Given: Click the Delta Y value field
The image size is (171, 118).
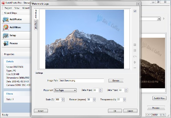Looking at the screenshot, I should click(122, 90).
